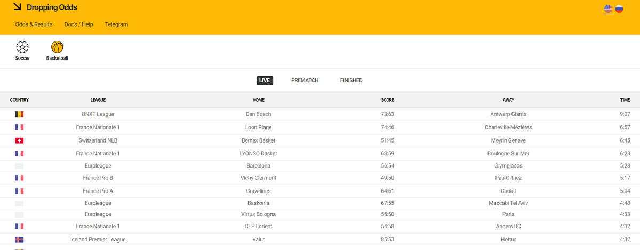Screen dimensions: 640x250
Task: Select the Soccer ball icon
Action: click(22, 47)
